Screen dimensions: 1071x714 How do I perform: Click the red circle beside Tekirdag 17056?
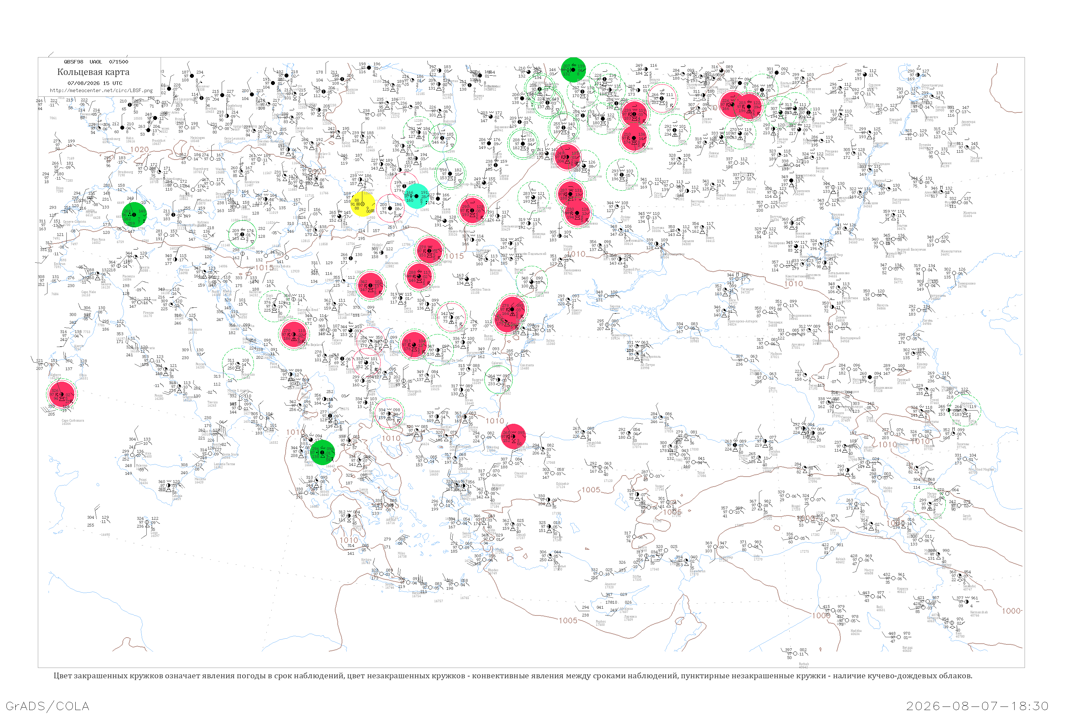point(513,436)
